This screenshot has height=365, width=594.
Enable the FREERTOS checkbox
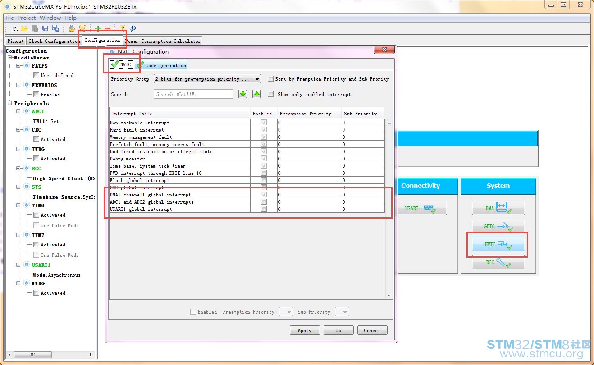point(37,95)
